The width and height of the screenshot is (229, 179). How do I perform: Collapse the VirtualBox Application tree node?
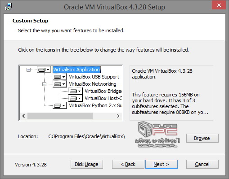(28, 70)
